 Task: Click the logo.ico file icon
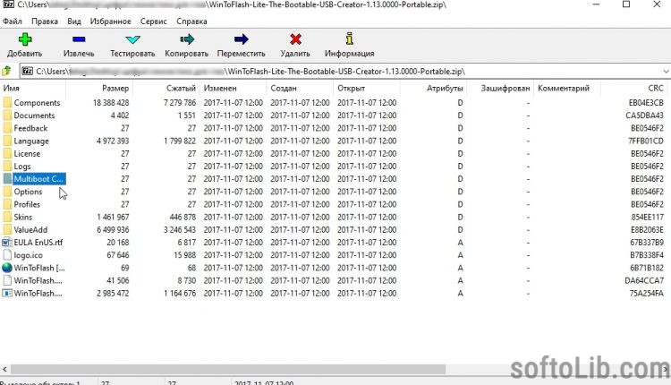(x=7, y=255)
